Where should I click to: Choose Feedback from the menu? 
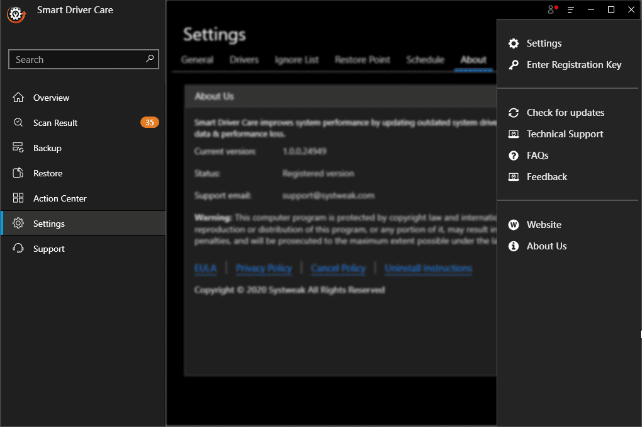pos(546,177)
